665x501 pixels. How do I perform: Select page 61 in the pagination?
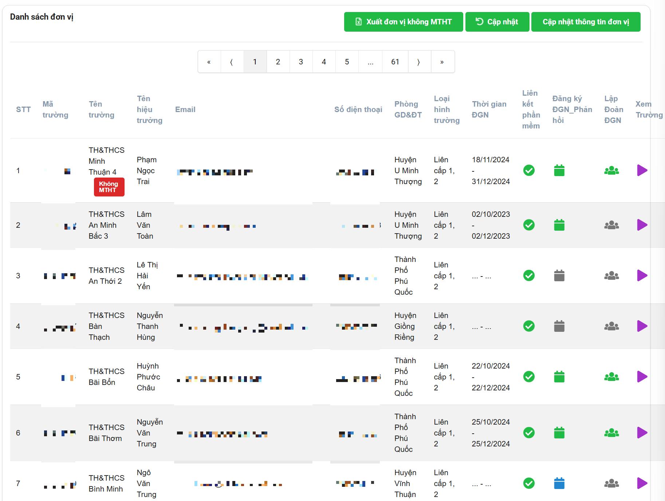395,62
